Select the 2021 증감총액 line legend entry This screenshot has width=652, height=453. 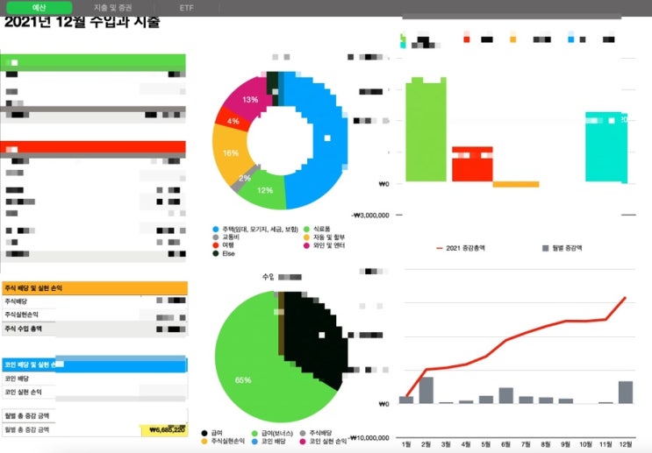click(x=461, y=248)
